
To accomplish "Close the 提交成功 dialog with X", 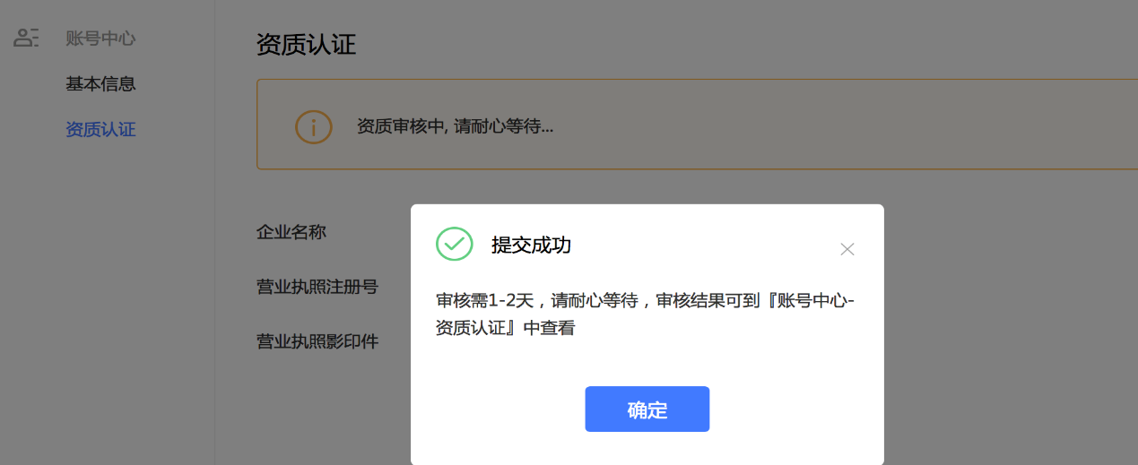I will (847, 249).
